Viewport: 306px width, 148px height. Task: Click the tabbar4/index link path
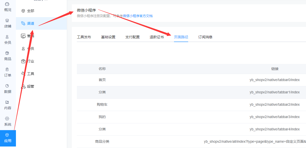275,129
